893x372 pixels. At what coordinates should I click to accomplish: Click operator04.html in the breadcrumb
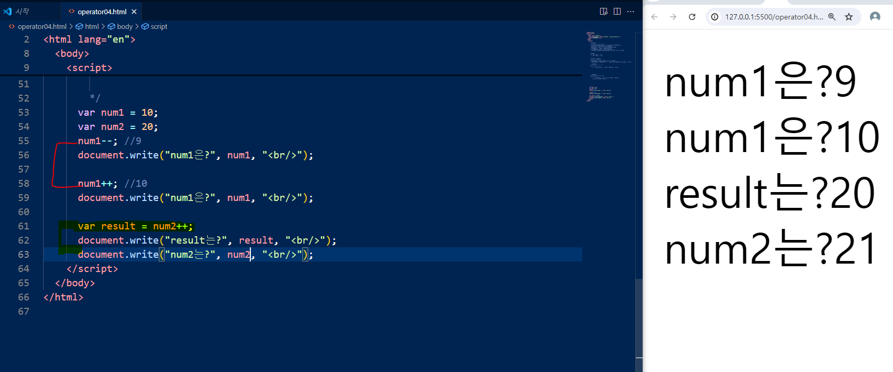[x=42, y=26]
